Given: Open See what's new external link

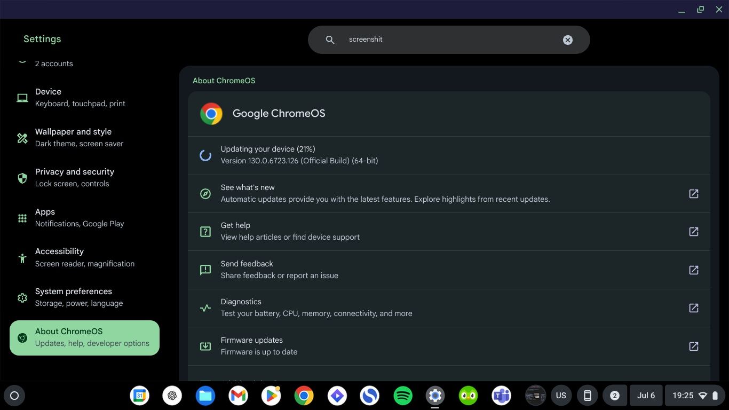Looking at the screenshot, I should pyautogui.click(x=694, y=194).
